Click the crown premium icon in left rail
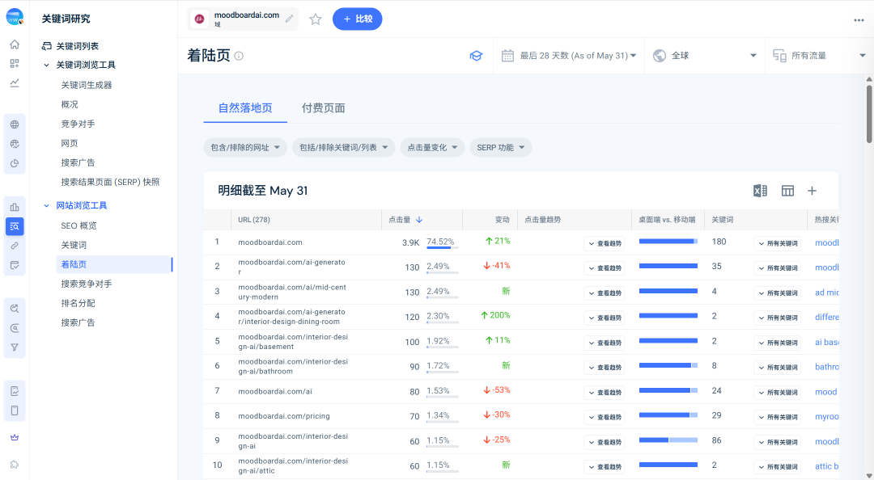 [15, 438]
